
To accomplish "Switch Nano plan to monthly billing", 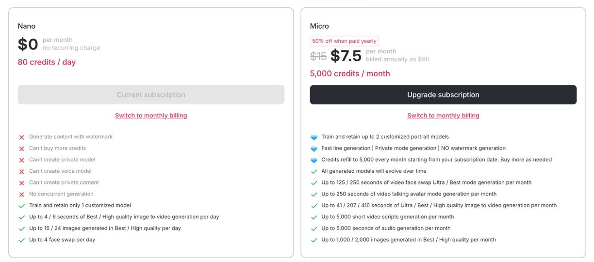I will point(151,115).
